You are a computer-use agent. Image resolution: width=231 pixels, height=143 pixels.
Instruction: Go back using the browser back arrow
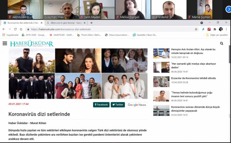4,29
